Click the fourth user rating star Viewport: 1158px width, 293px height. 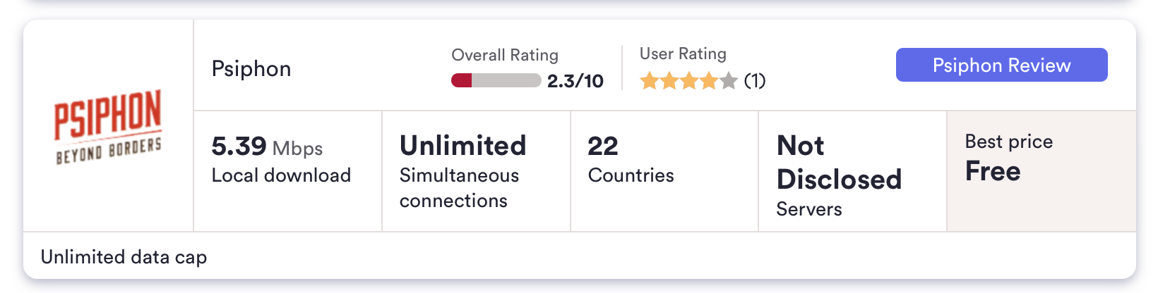click(709, 82)
